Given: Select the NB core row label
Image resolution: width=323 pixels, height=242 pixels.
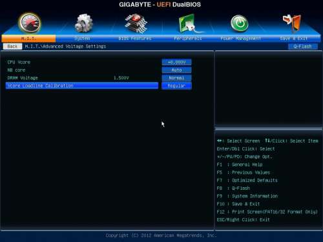Looking at the screenshot, I should 16,70.
